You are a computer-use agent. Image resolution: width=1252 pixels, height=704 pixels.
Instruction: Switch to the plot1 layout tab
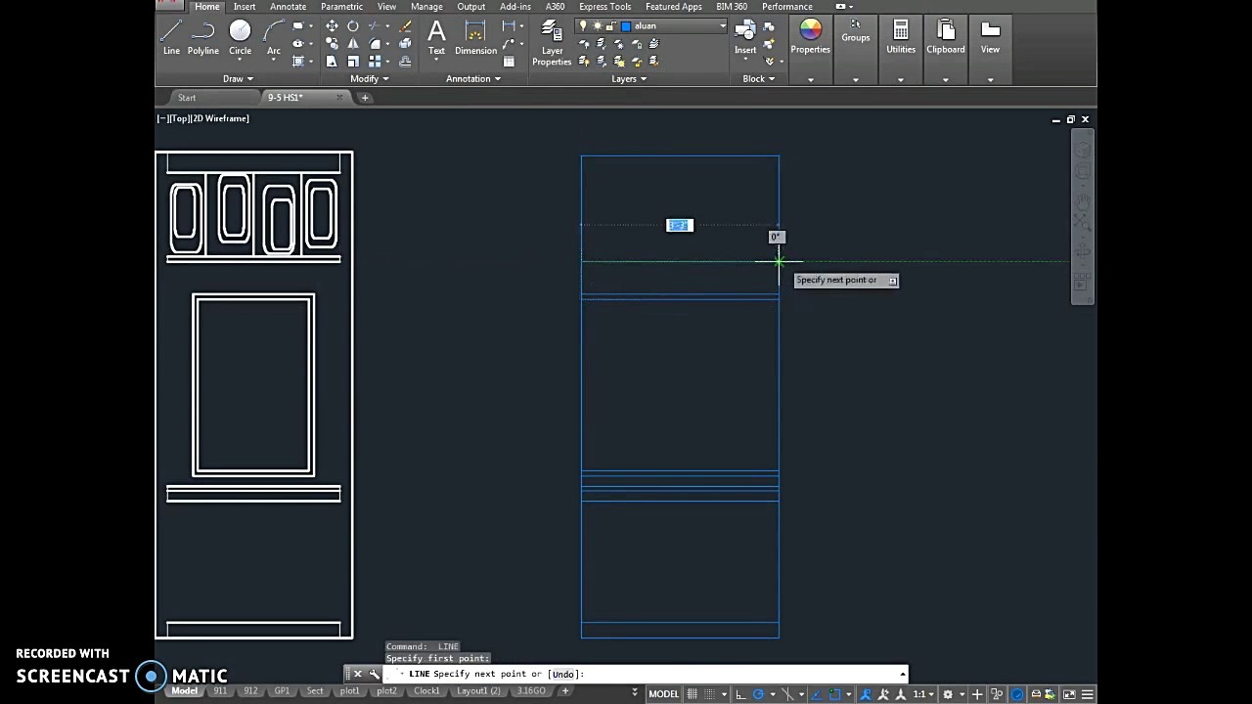[349, 691]
